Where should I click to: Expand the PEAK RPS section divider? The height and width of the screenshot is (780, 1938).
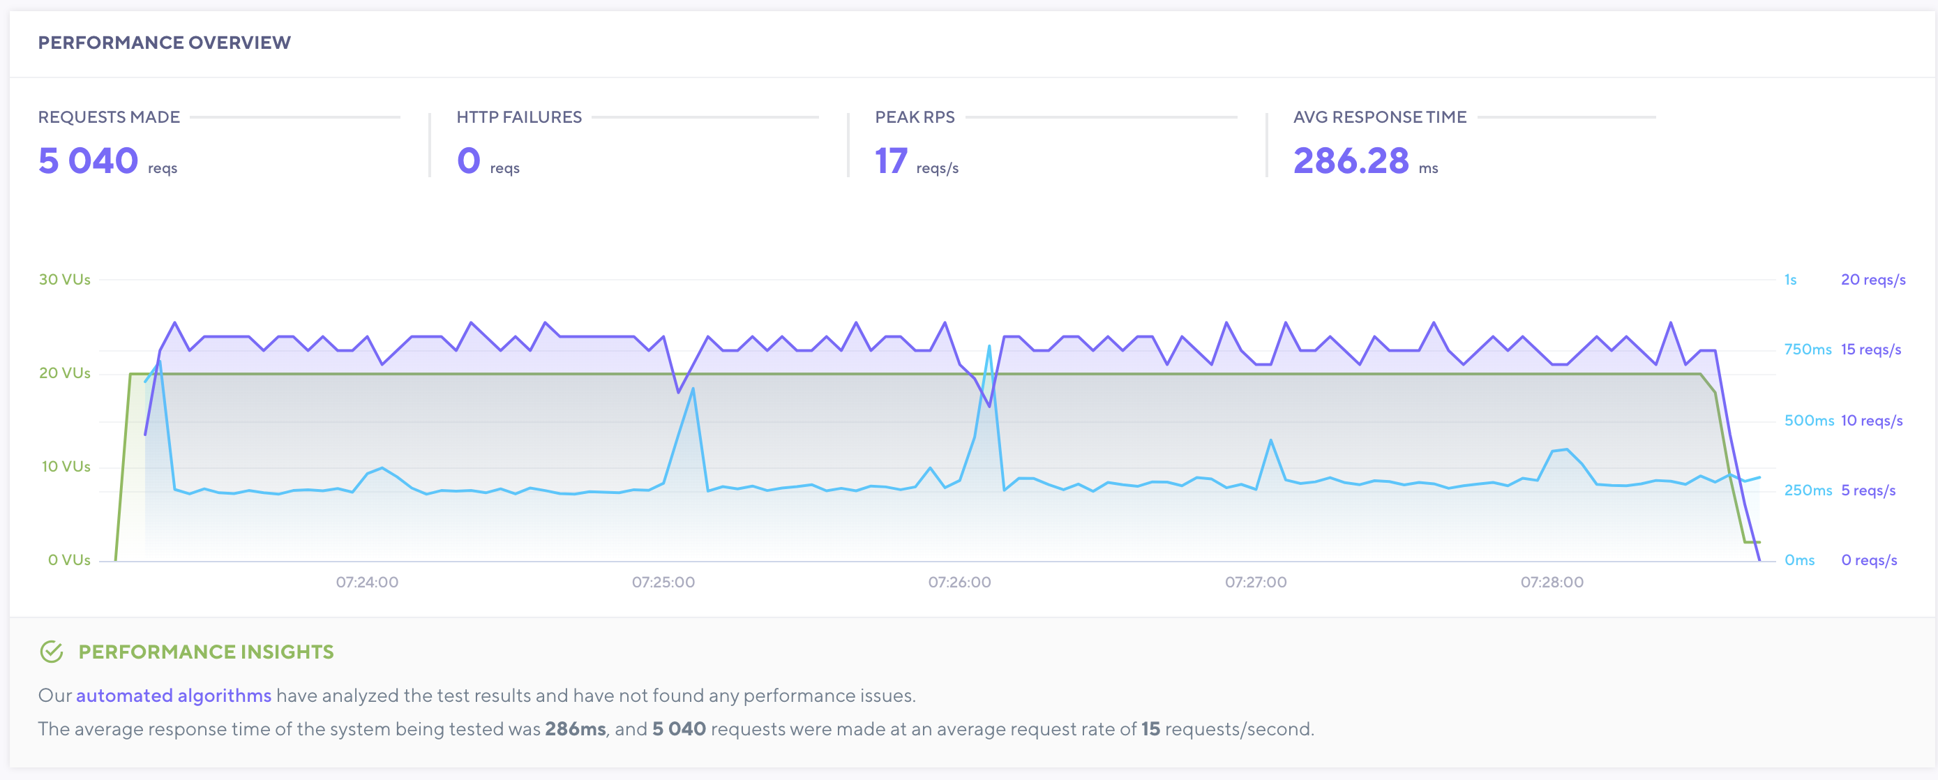click(x=1102, y=117)
